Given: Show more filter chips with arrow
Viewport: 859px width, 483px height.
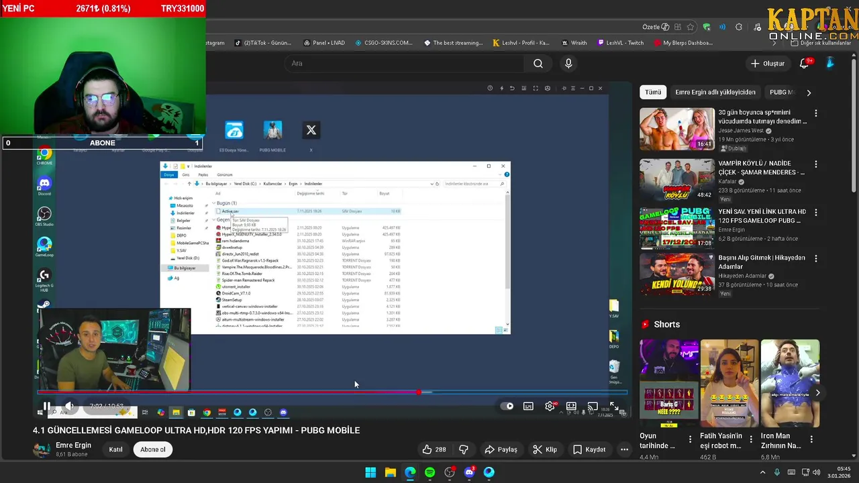Looking at the screenshot, I should coord(808,93).
